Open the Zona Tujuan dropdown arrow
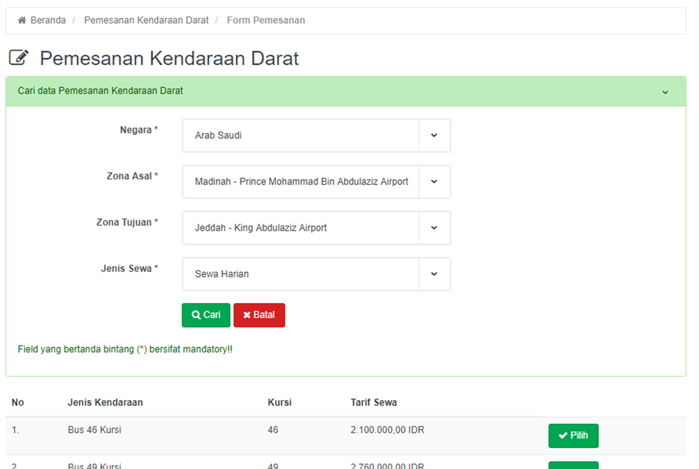Screen dimensions: 699x469 coord(434,228)
